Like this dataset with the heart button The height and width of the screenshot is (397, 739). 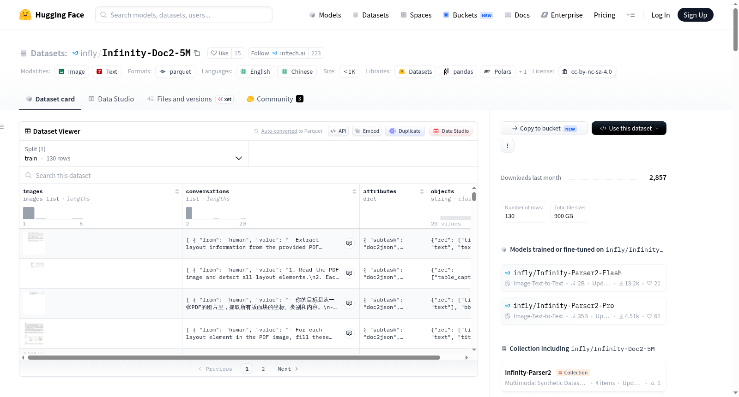coord(220,53)
